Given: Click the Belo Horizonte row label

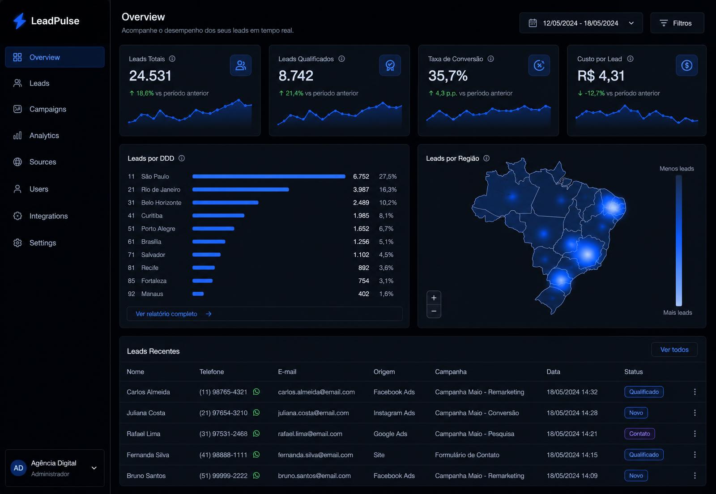Looking at the screenshot, I should [162, 203].
